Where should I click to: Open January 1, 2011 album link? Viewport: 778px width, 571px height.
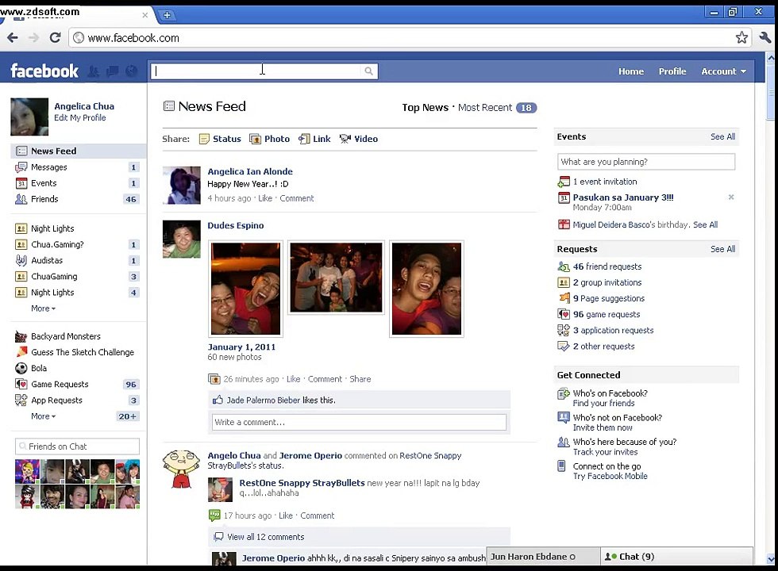[241, 347]
